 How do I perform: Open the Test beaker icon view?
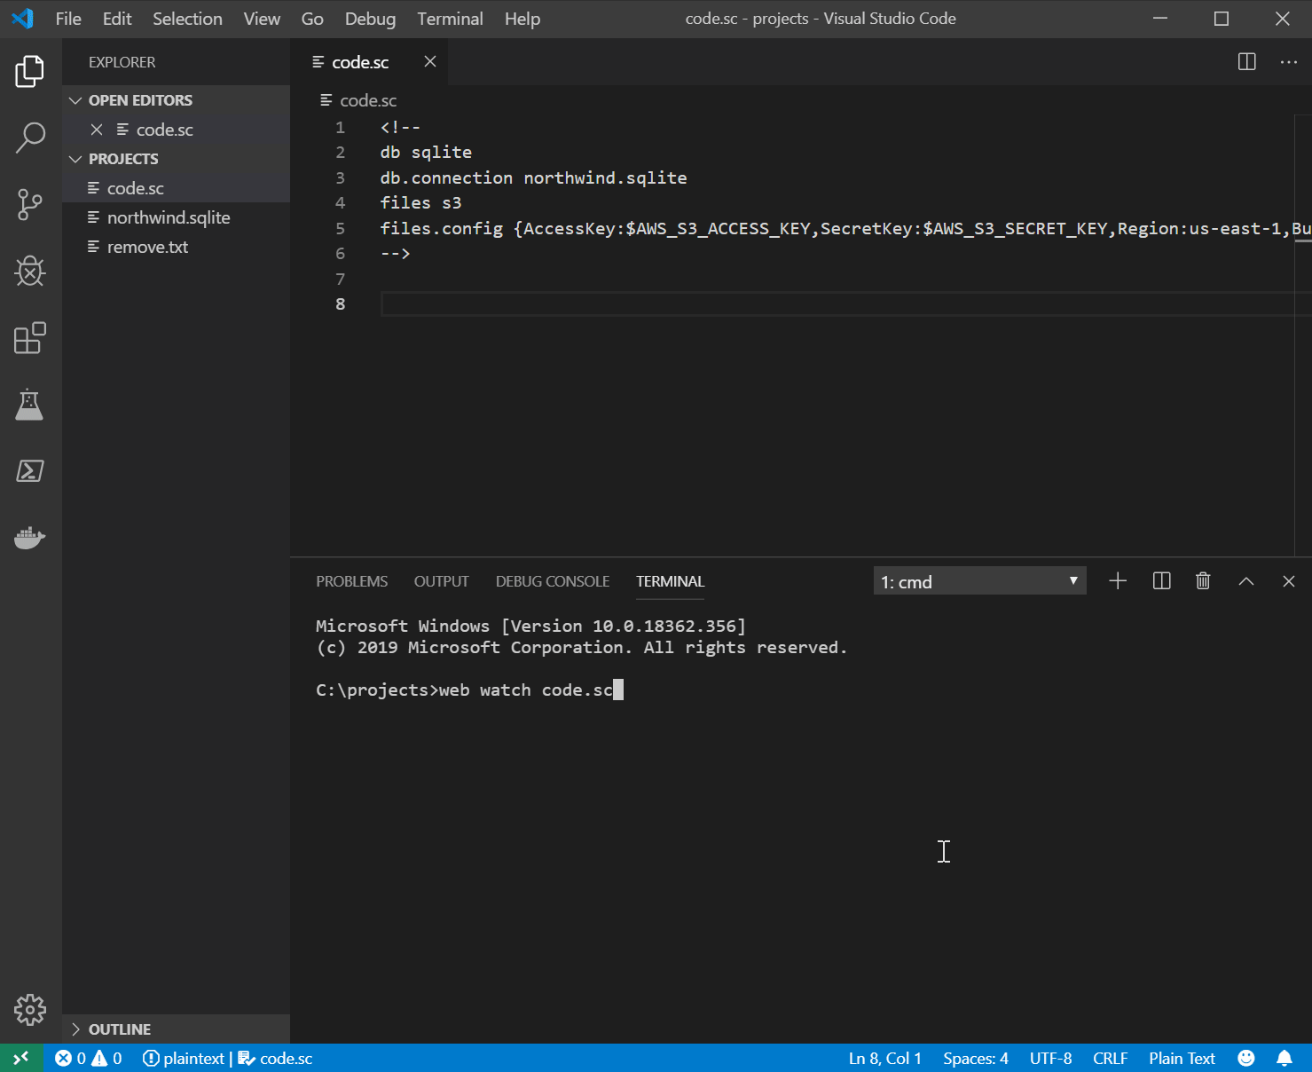[30, 405]
